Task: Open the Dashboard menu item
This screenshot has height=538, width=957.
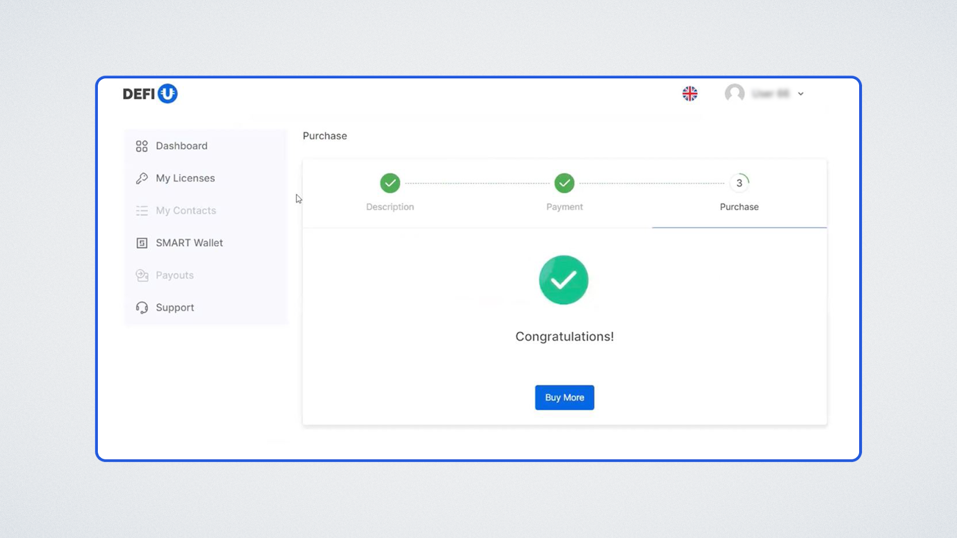Action: click(x=182, y=146)
